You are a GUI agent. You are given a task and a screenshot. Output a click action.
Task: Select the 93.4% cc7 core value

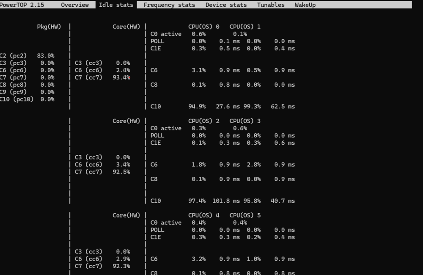(121, 77)
